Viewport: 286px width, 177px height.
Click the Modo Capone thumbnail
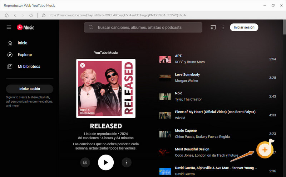[165, 134]
